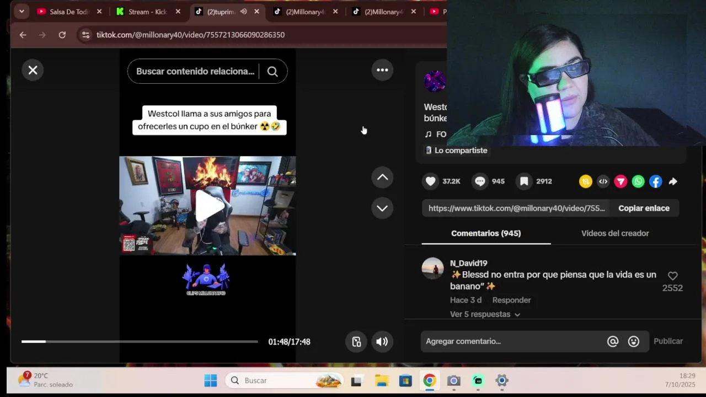Open the three-dots more options menu
Screen dimensions: 706x397
382,70
